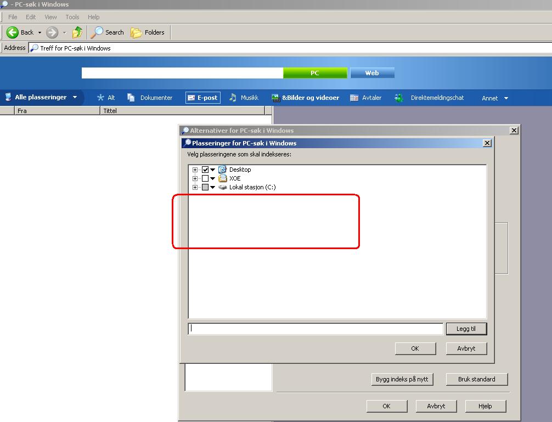Open the Forward history dropdown arrow
552x422 pixels.
pyautogui.click(x=64, y=33)
